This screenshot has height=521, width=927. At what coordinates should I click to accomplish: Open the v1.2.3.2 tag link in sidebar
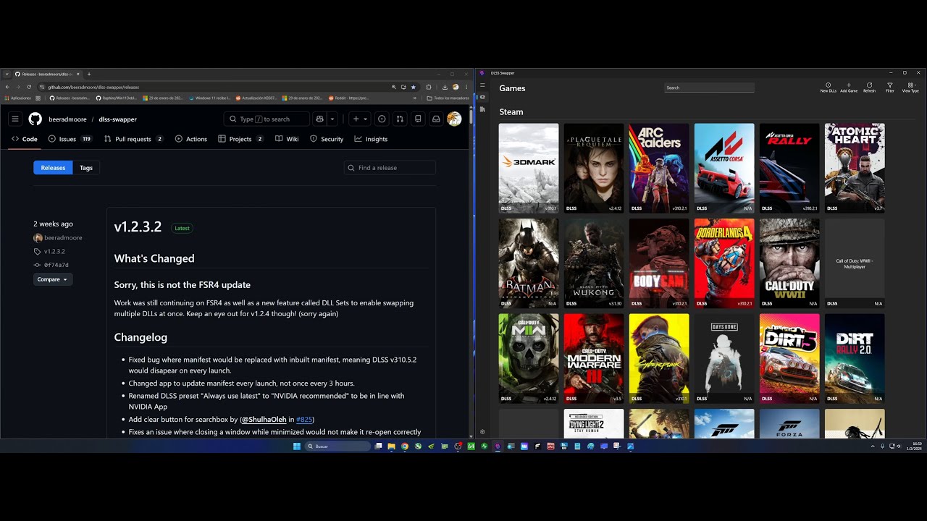tap(54, 252)
